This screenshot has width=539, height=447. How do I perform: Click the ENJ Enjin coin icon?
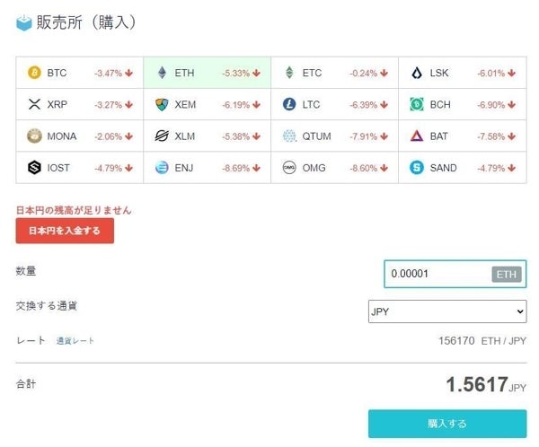click(162, 168)
